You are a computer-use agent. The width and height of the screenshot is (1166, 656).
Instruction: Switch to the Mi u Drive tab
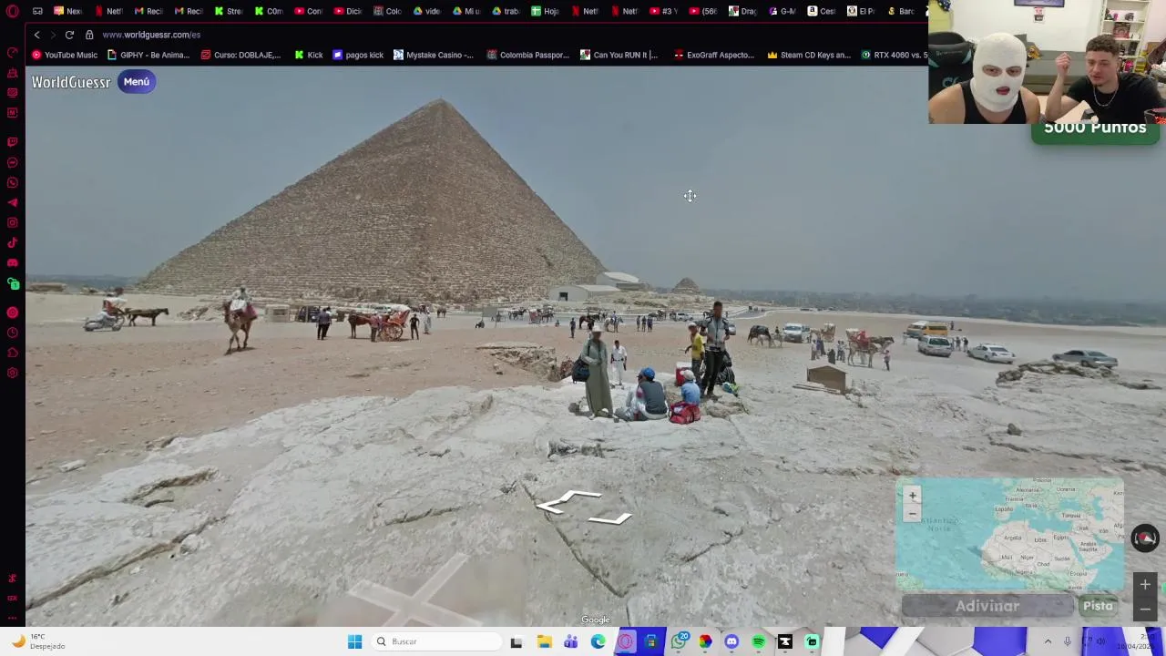466,11
